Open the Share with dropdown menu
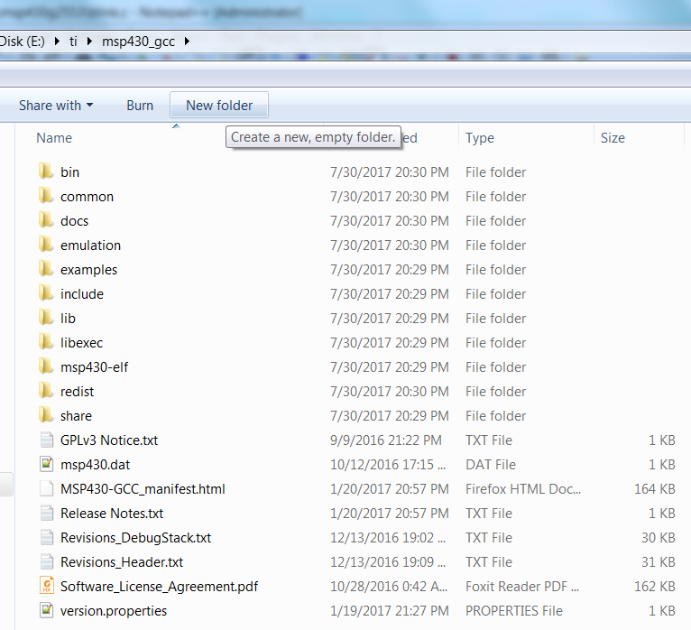The image size is (691, 630). 55,106
